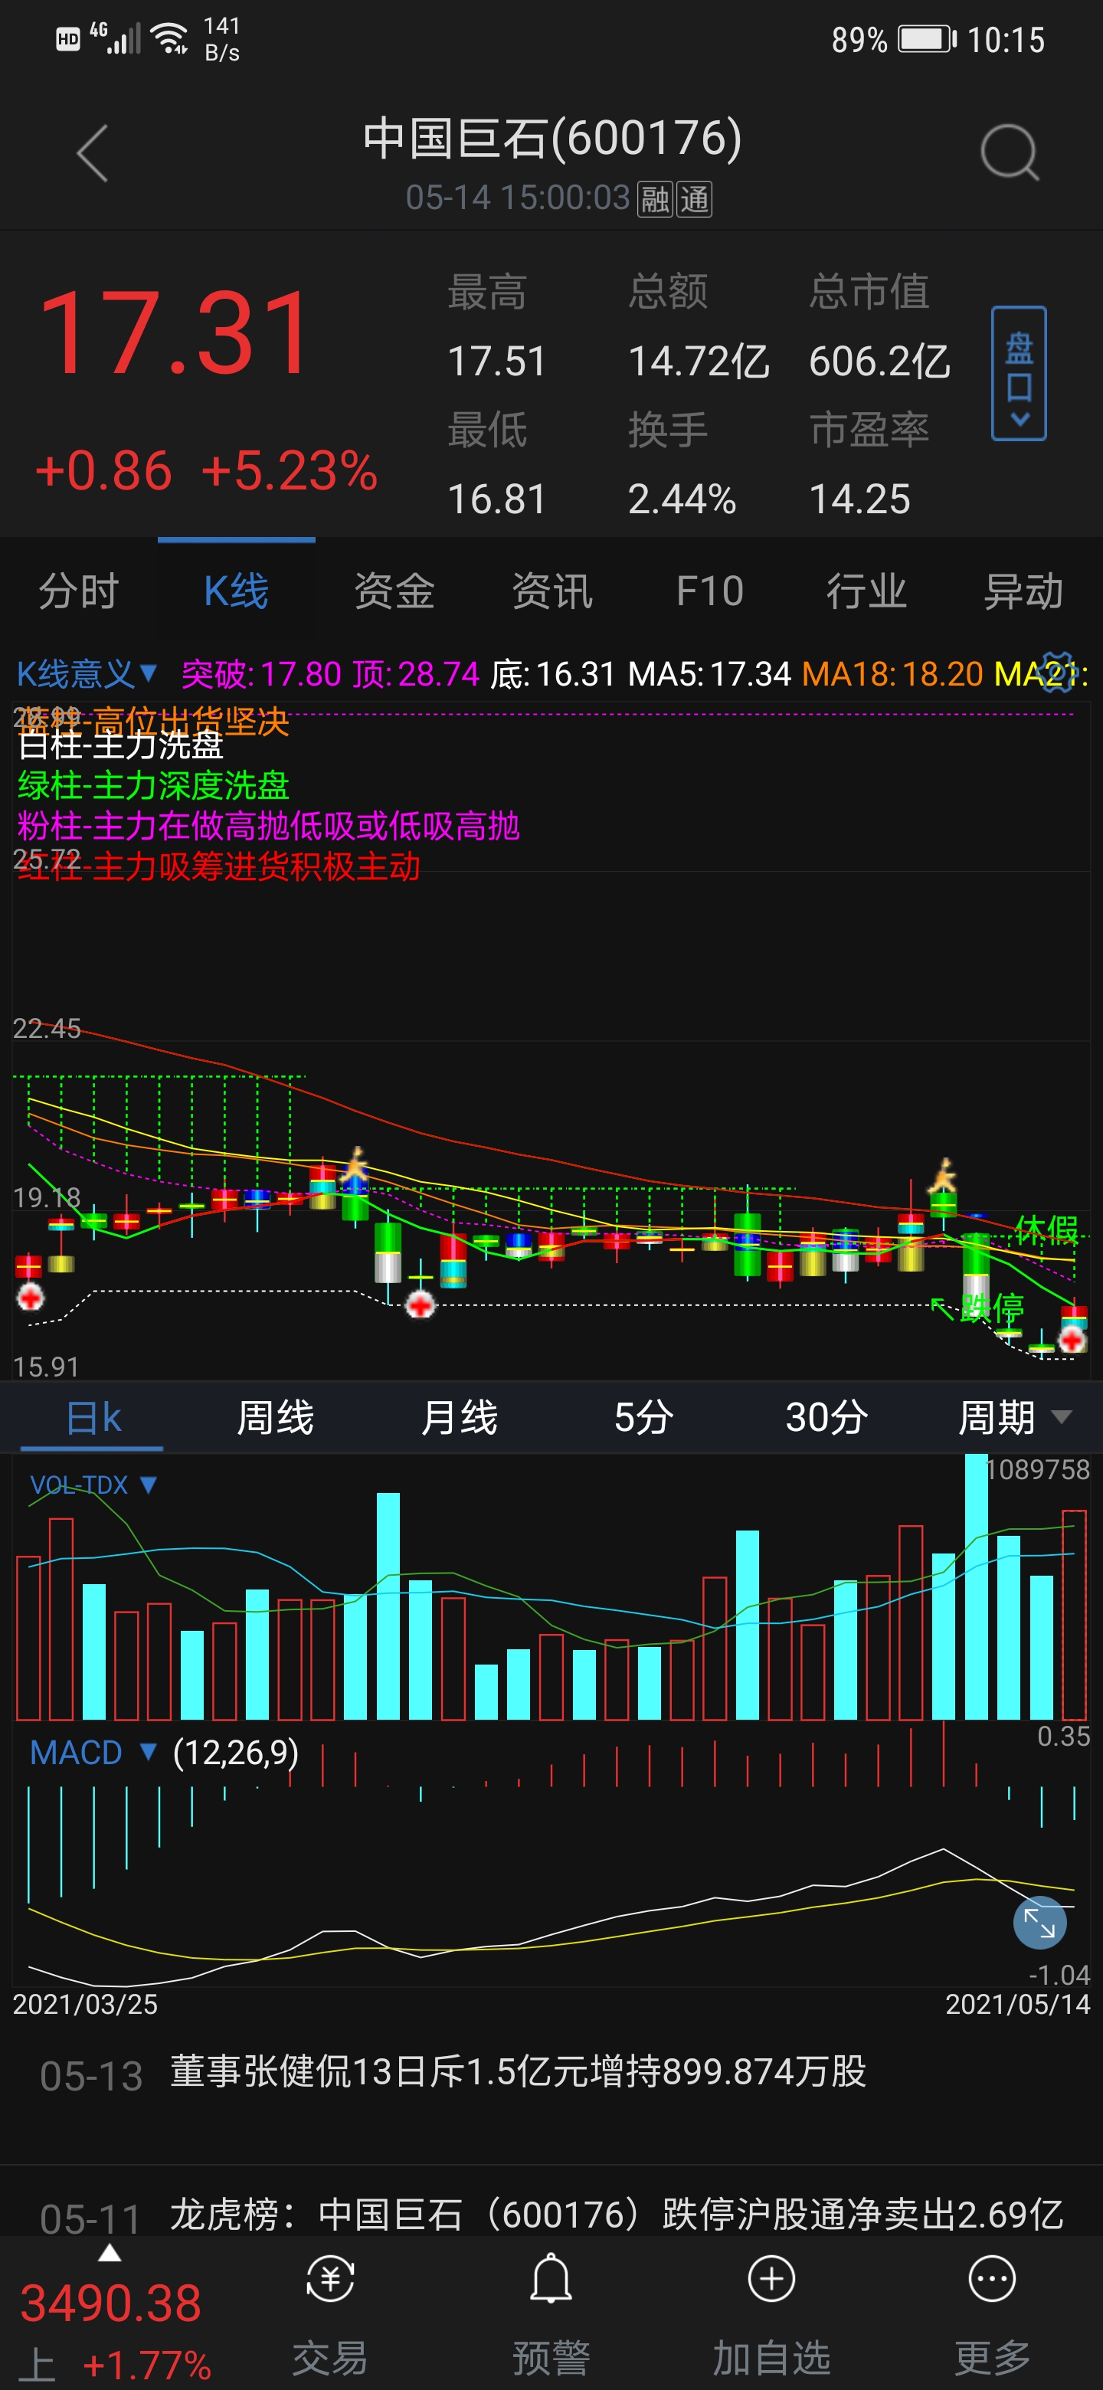Switch to the 行业 tab
Viewport: 1103px width, 2390px height.
click(866, 591)
